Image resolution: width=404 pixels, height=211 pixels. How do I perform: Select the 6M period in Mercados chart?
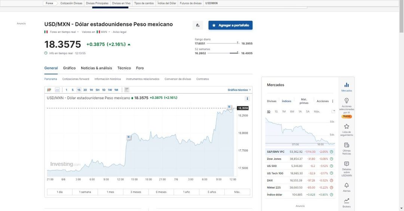tap(292, 111)
